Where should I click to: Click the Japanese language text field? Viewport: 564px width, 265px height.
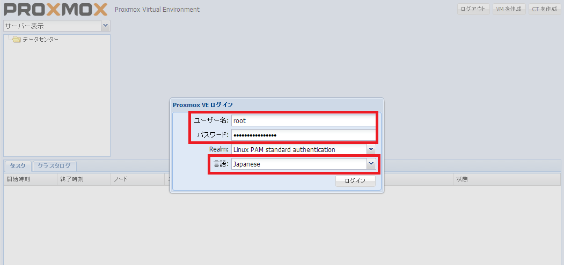tap(298, 164)
